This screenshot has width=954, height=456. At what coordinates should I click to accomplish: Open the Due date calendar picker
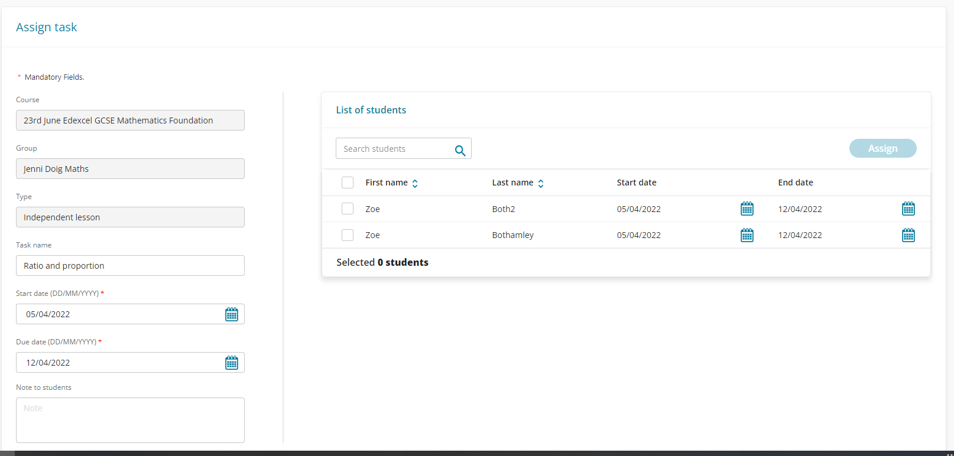[x=232, y=363]
